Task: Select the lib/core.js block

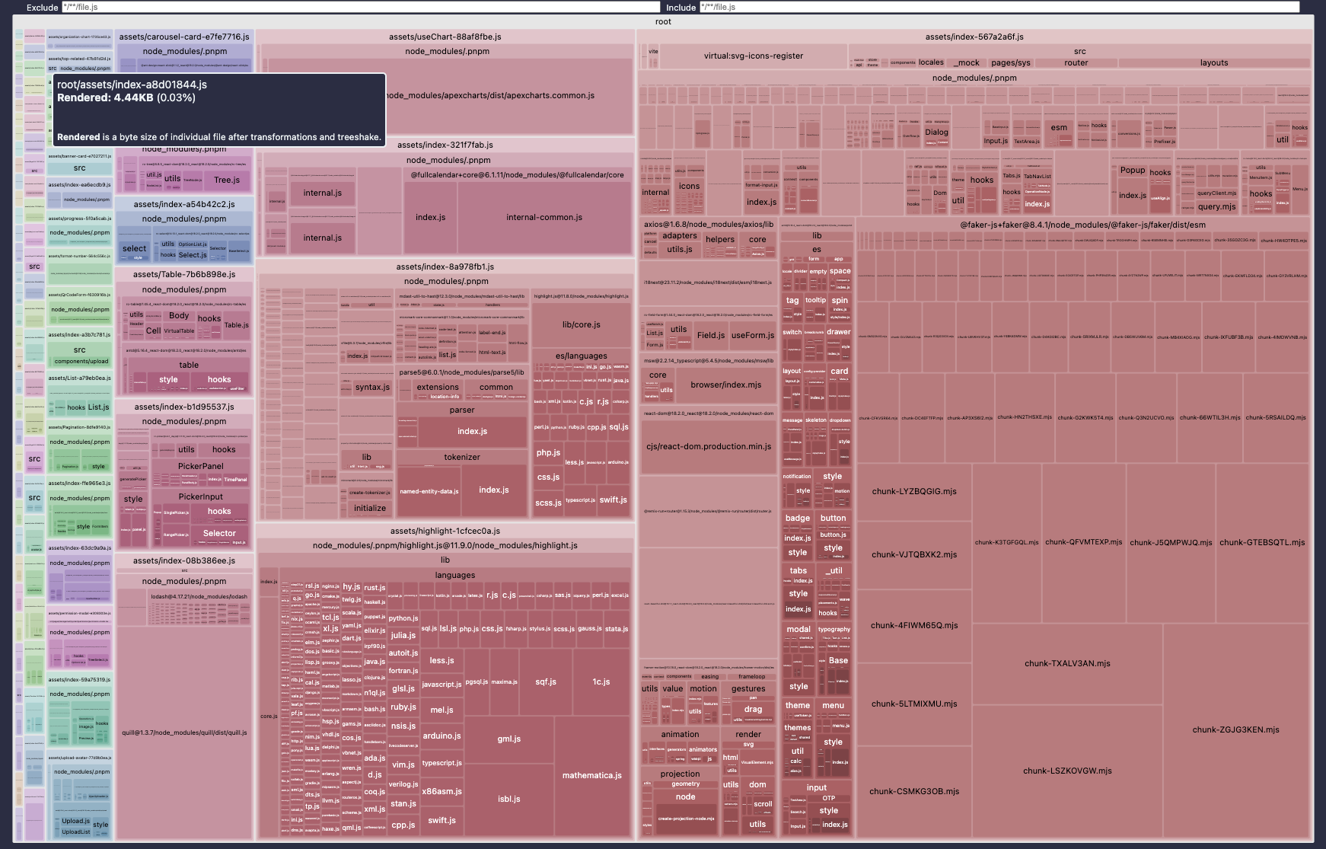Action: pos(582,324)
